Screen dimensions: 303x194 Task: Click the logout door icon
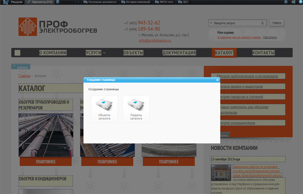(x=293, y=2)
